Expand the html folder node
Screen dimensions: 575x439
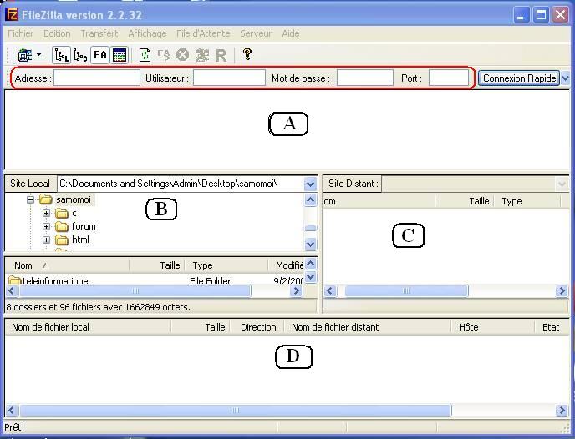click(x=46, y=240)
